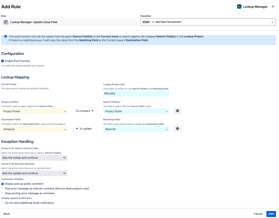Open the Skip the lookup and continue dropdown
The height and width of the screenshot is (218, 279).
click(34, 158)
